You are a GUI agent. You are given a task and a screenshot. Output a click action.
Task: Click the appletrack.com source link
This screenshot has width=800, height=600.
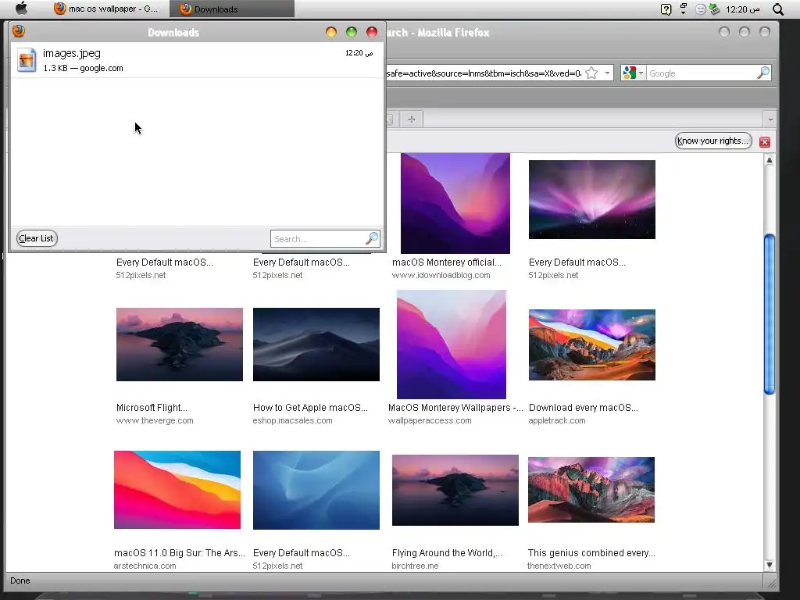coord(556,420)
